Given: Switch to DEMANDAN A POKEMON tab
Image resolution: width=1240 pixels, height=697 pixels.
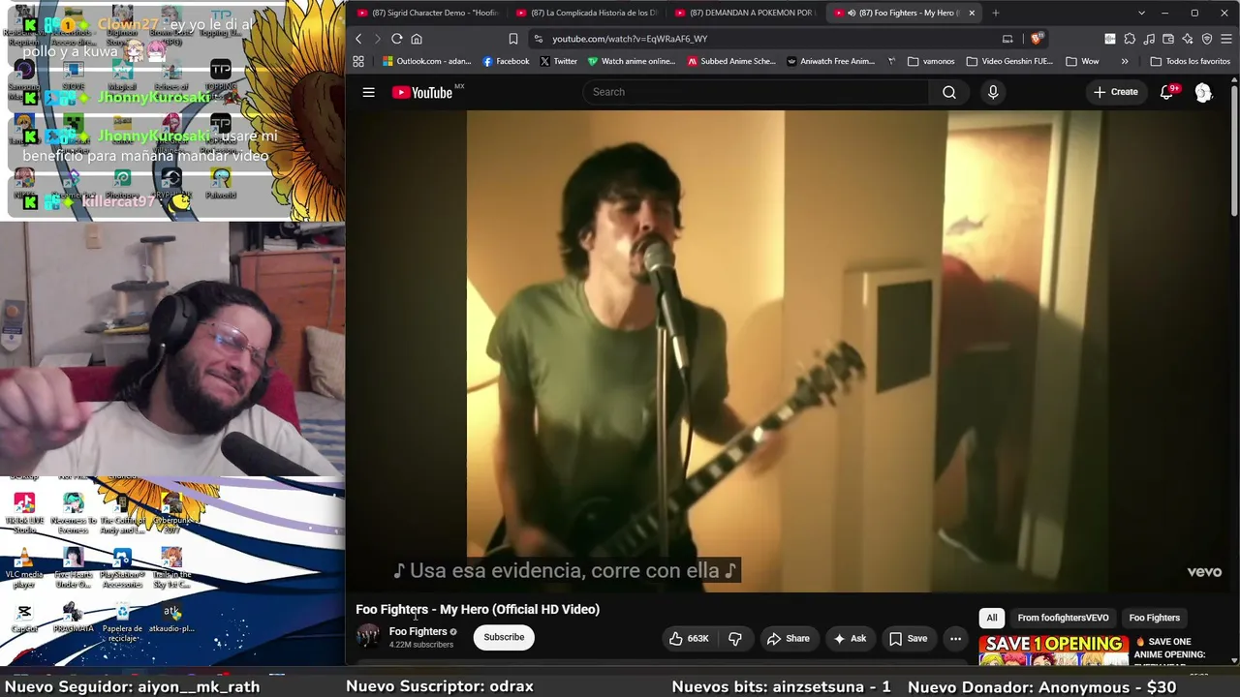Looking at the screenshot, I should pos(744,13).
